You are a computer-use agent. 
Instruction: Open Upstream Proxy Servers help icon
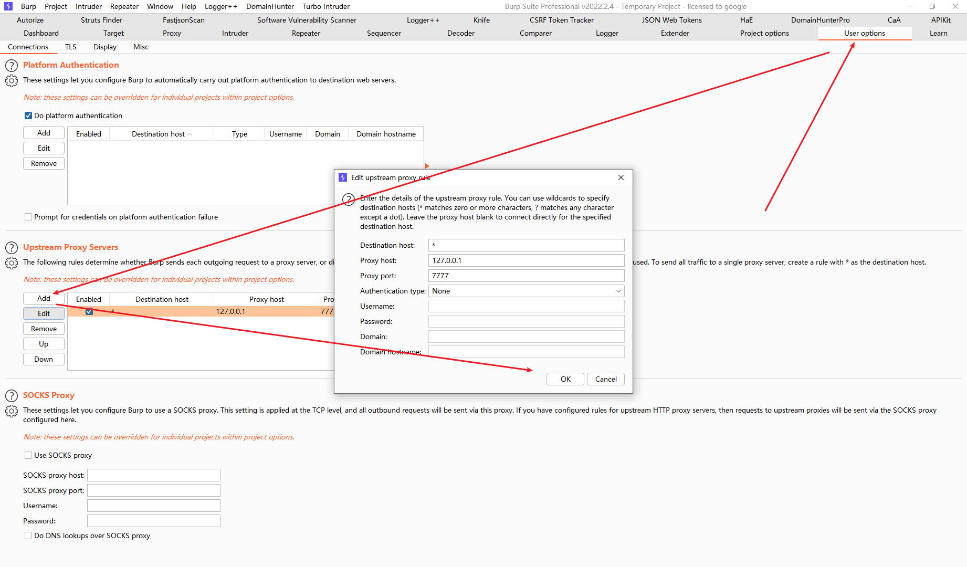point(11,248)
